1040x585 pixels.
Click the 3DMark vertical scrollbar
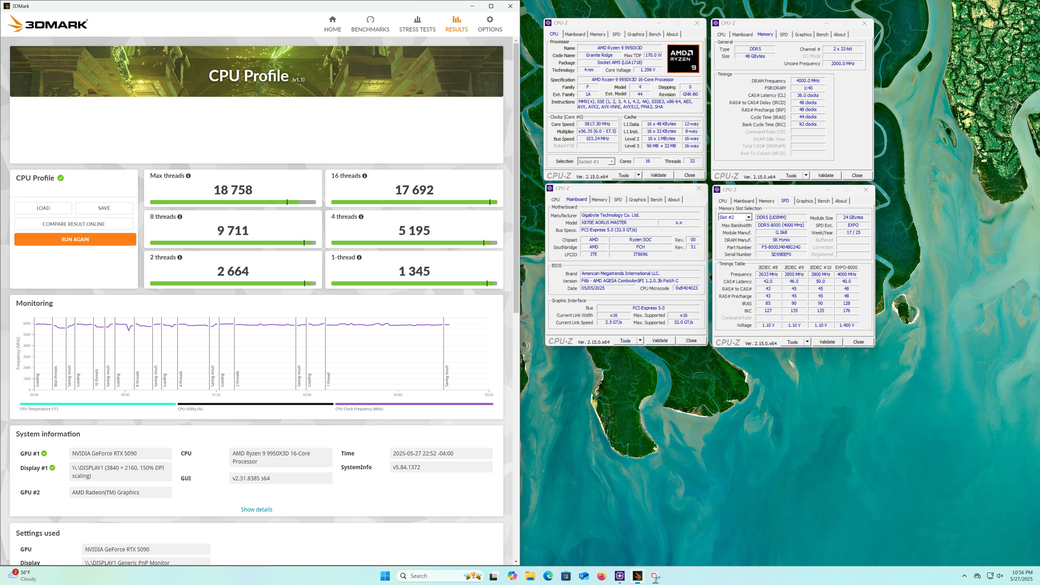[516, 178]
